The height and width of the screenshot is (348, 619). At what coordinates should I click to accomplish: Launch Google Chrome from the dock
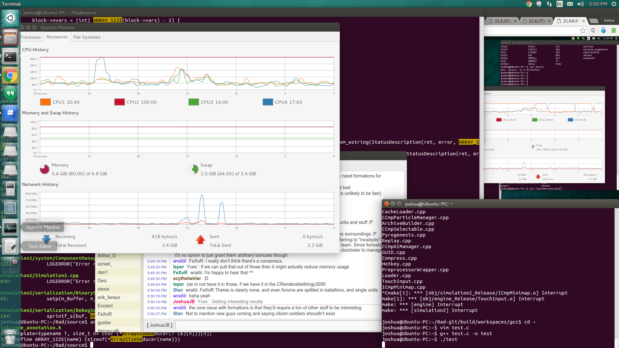pyautogui.click(x=10, y=76)
